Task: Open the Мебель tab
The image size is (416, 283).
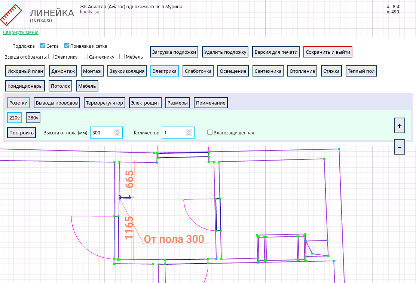Action: [x=87, y=86]
